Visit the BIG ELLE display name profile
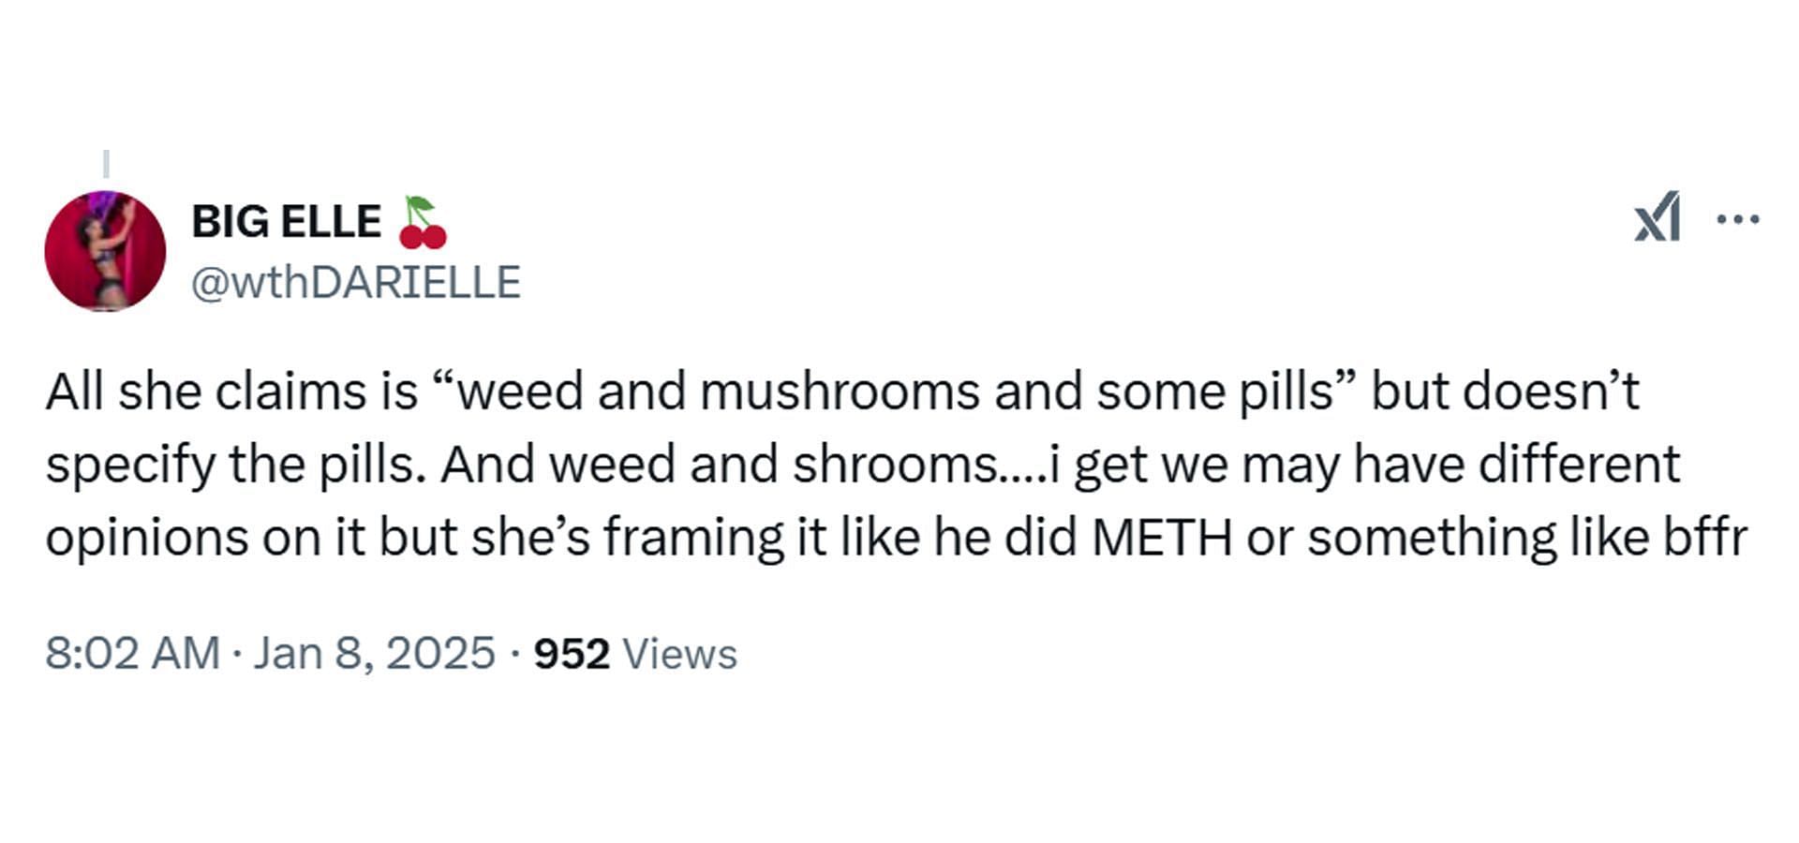Screen dimensions: 1799x843 (287, 222)
